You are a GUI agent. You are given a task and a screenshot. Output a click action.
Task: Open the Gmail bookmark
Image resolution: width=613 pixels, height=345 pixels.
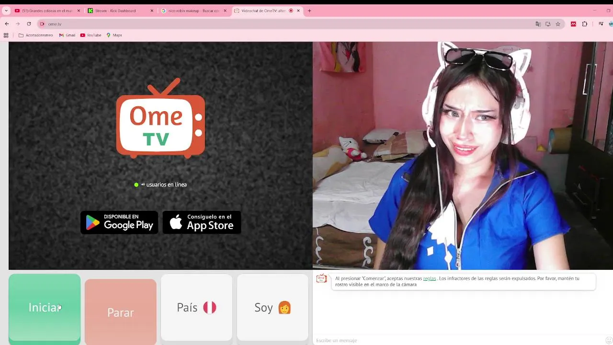[x=67, y=35]
